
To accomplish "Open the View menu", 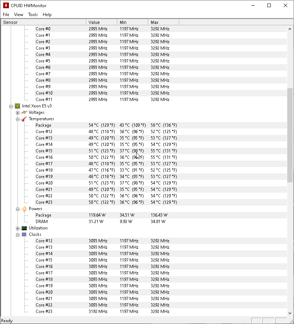I will coord(19,15).
